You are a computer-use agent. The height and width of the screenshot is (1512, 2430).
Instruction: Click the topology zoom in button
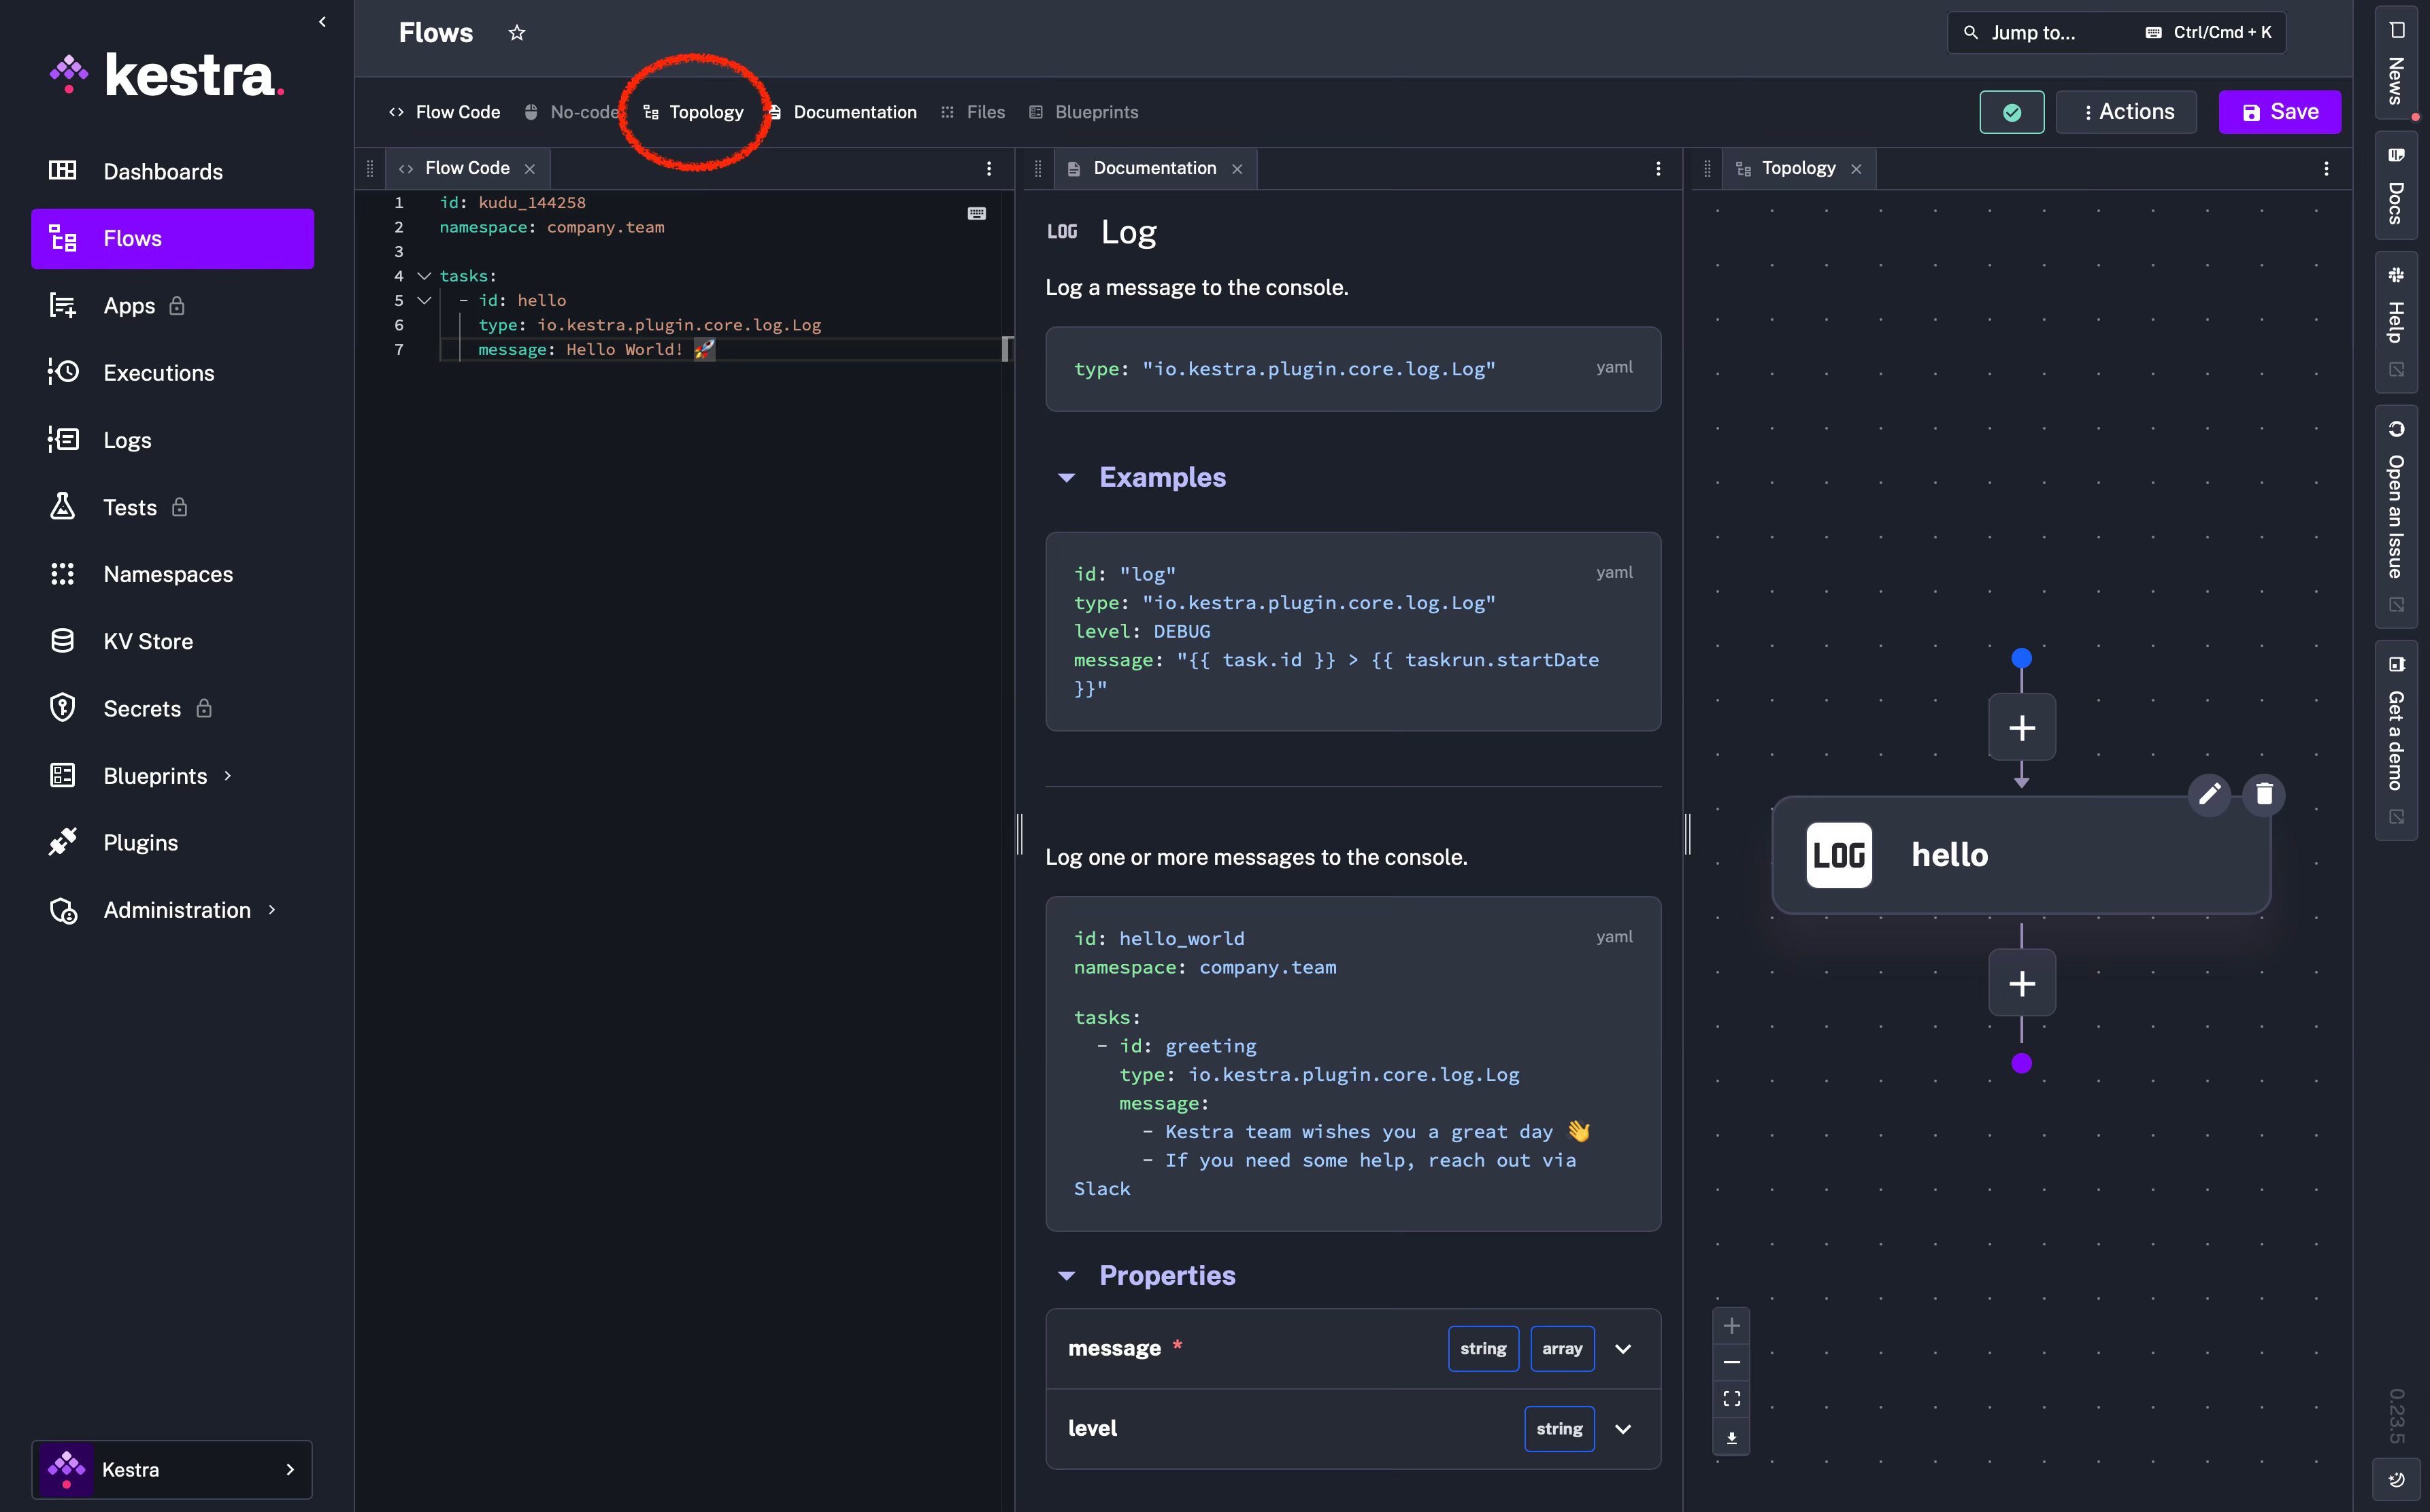pyautogui.click(x=1731, y=1326)
